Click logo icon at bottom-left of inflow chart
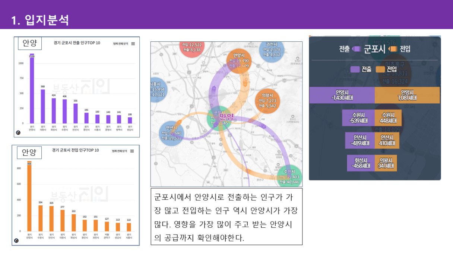 [16, 240]
